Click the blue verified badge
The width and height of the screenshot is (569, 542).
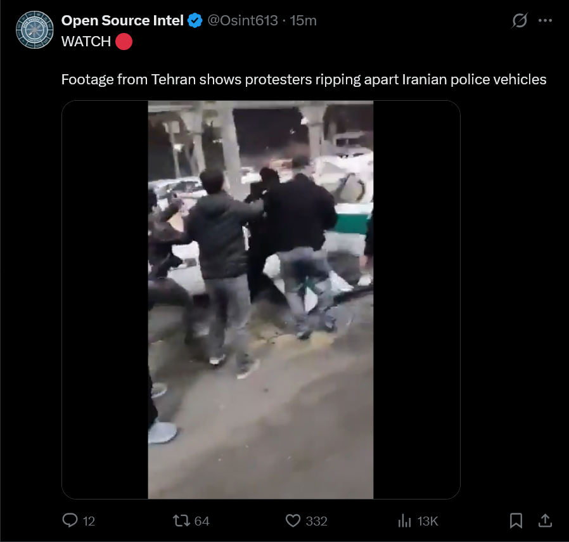pos(195,20)
